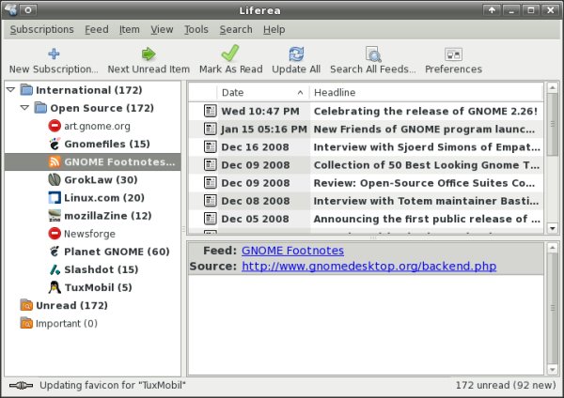The image size is (564, 398).
Task: Open headline about GNOME 2.26 release
Action: (425, 111)
